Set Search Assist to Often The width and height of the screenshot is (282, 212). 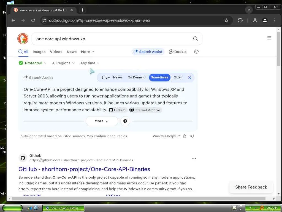click(178, 77)
